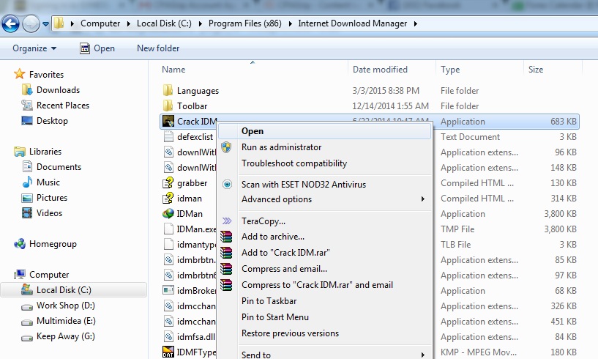Screen dimensions: 598x359
Task: Click the Libraries icon in navigation pane
Action: (20, 152)
